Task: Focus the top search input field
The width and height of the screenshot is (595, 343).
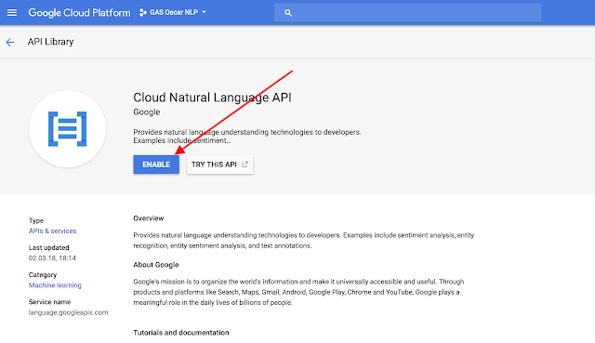Action: click(x=408, y=12)
